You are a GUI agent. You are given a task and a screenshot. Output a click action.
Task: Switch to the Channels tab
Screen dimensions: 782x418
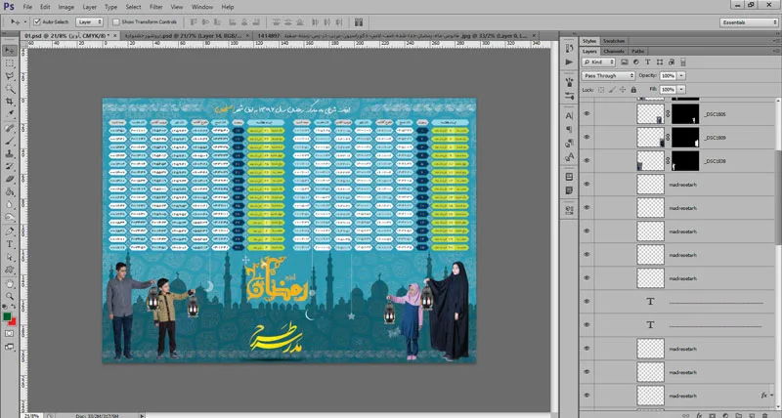pos(614,52)
